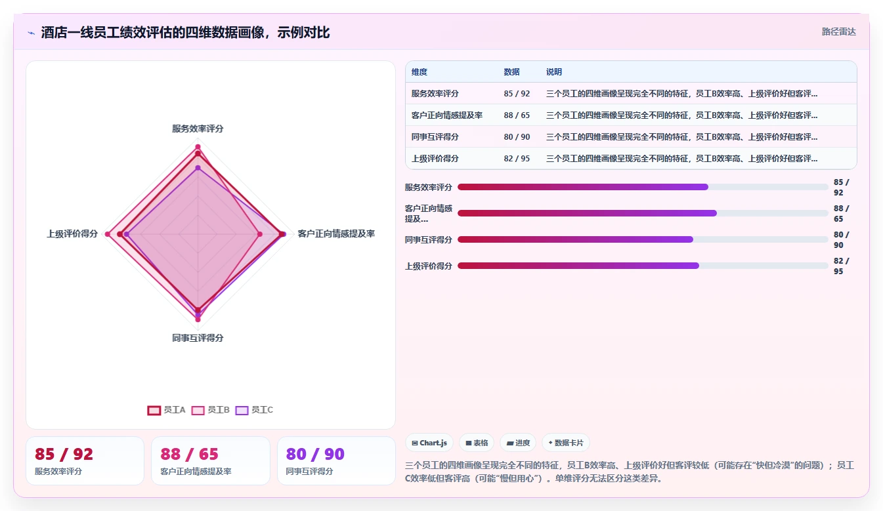Click the 85 / 92 服务效率评分 data card

click(x=85, y=460)
